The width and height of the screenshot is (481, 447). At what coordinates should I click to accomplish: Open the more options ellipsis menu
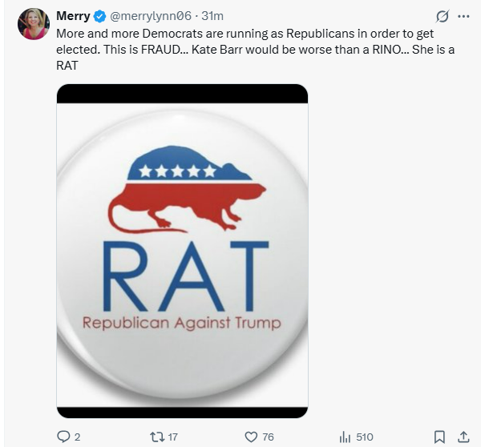click(463, 17)
